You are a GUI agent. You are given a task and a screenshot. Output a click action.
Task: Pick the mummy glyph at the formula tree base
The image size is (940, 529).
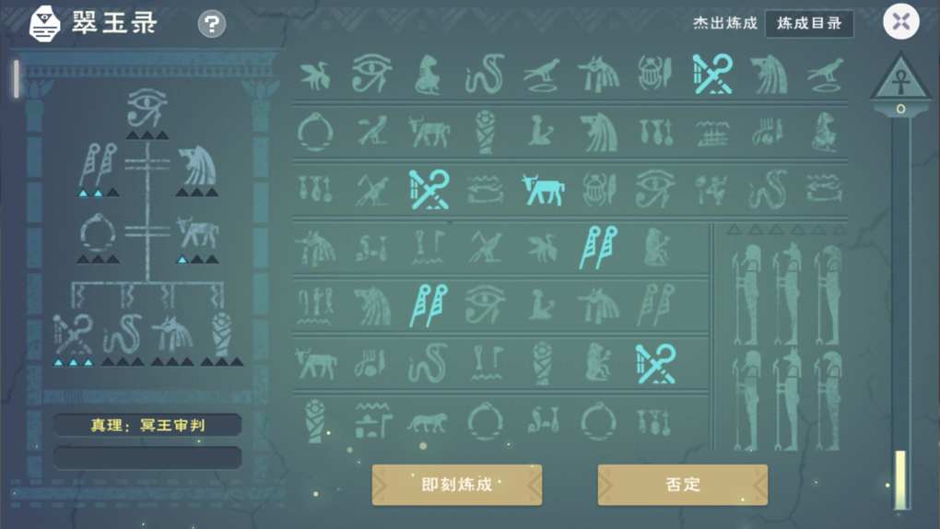222,334
